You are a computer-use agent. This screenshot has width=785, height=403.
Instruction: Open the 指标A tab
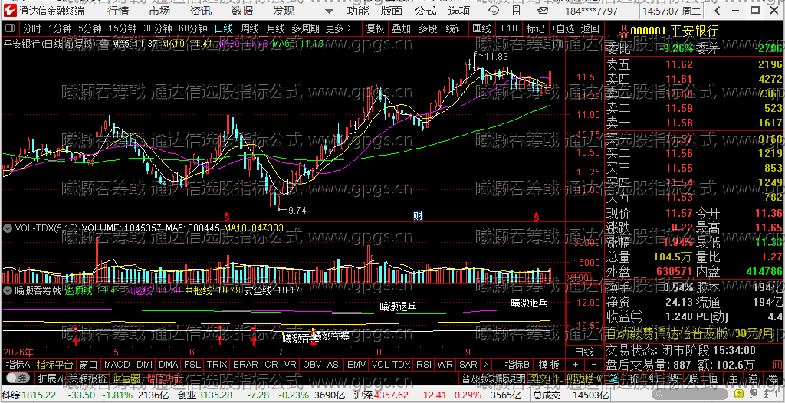pyautogui.click(x=18, y=364)
